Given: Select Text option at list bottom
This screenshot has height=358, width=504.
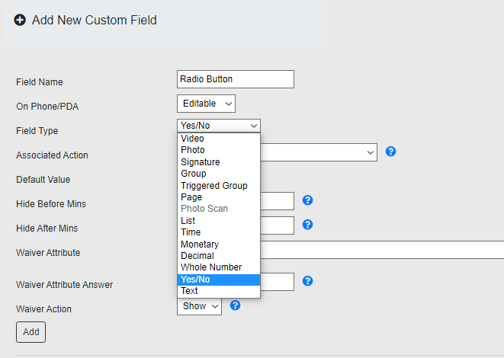Looking at the screenshot, I should (189, 291).
